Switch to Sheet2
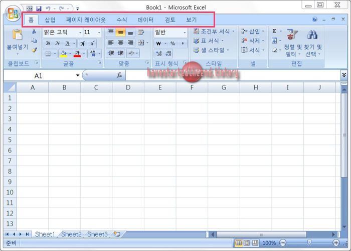 point(71,234)
